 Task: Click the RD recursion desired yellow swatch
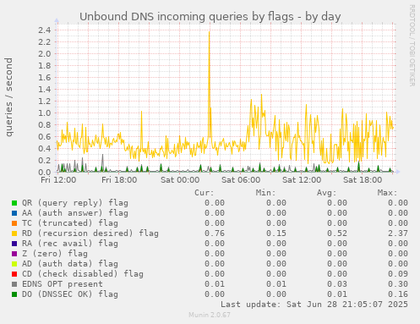click(14, 233)
